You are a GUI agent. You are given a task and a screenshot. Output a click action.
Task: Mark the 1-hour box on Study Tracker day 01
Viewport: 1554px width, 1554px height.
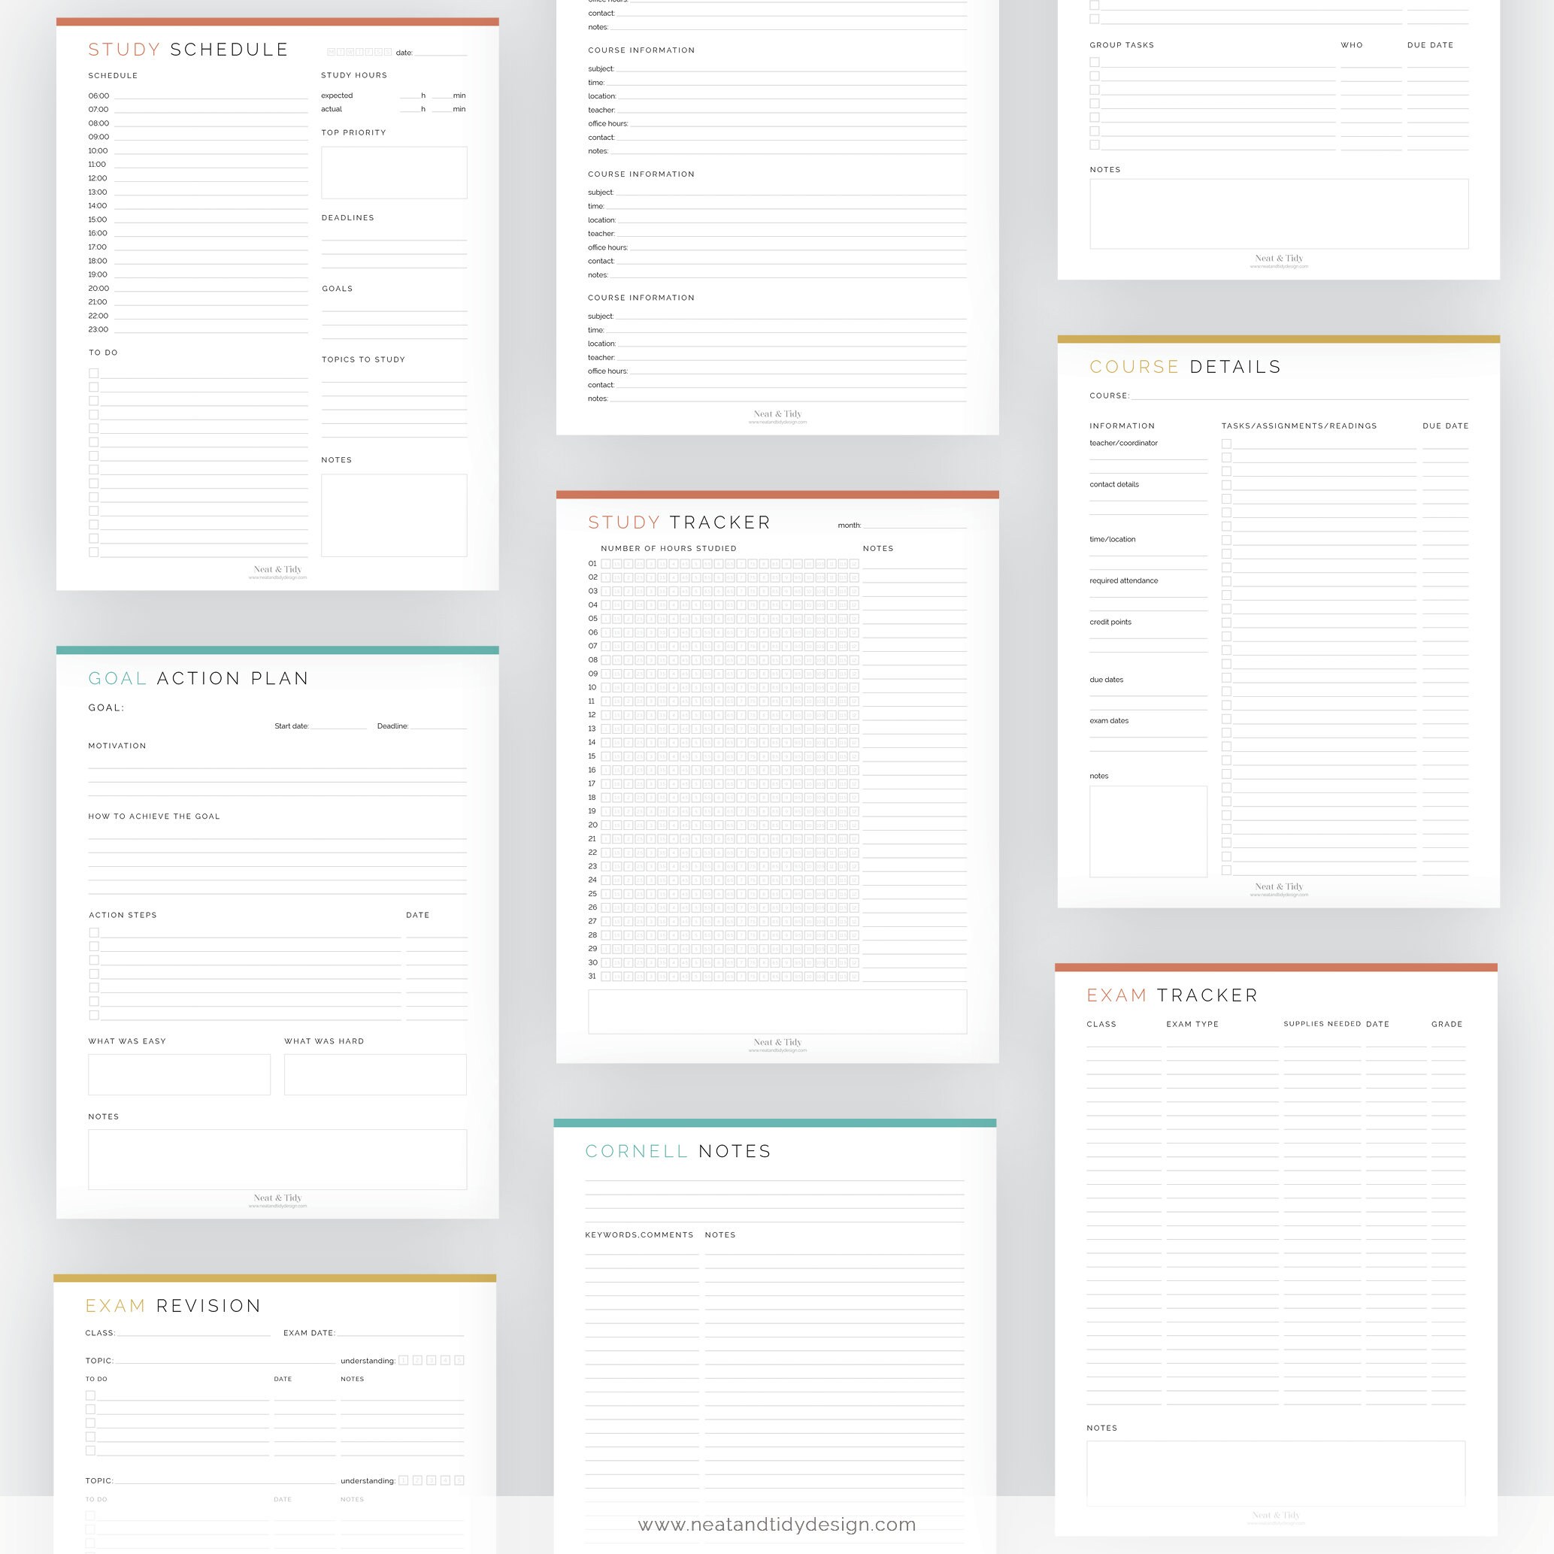606,564
